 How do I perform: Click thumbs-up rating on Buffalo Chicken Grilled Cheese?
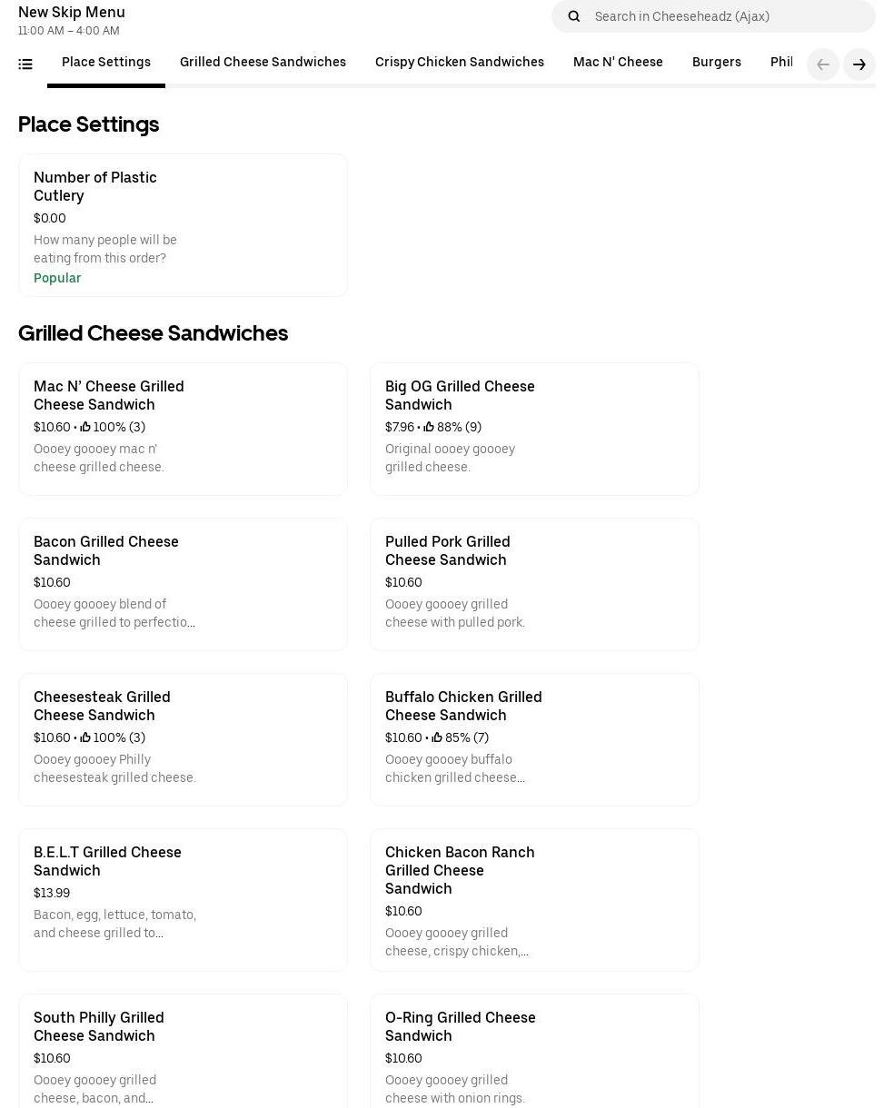coord(437,737)
